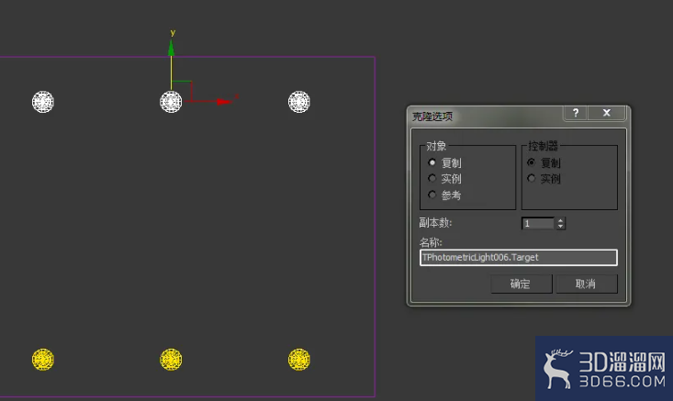Select the bottom-left yellow light object
The height and width of the screenshot is (401, 673).
click(x=43, y=360)
